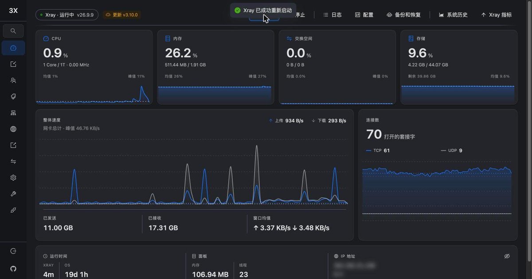Click the 已接收 17.31 GB value
Image resolution: width=532 pixels, height=279 pixels.
[163, 228]
